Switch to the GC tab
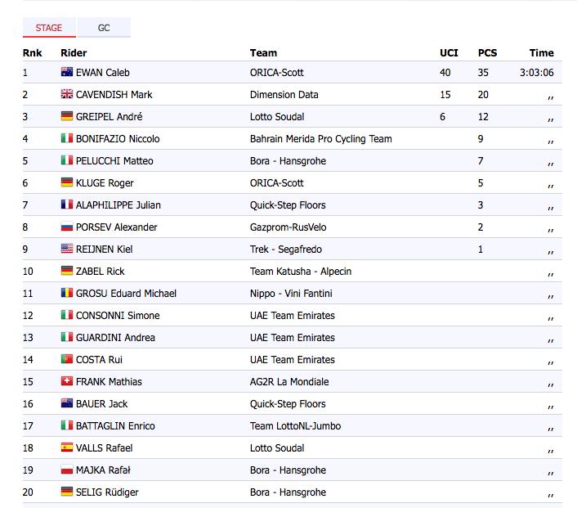This screenshot has height=508, width=577. pos(104,28)
